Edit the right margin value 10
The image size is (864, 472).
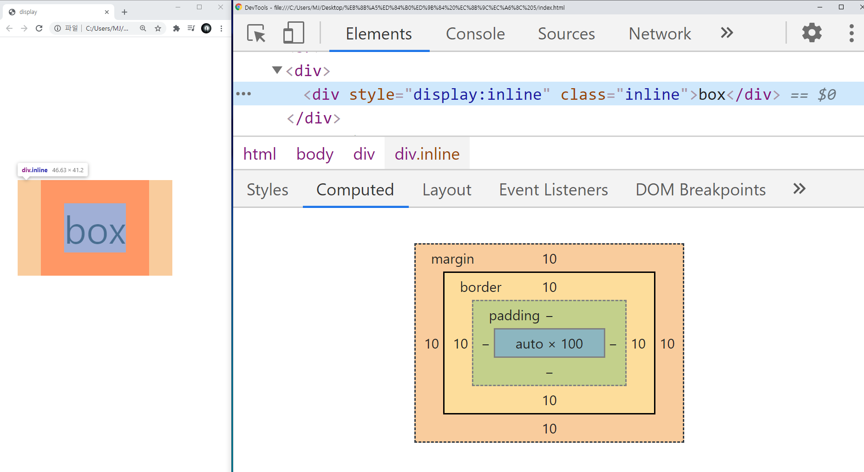pyautogui.click(x=668, y=343)
